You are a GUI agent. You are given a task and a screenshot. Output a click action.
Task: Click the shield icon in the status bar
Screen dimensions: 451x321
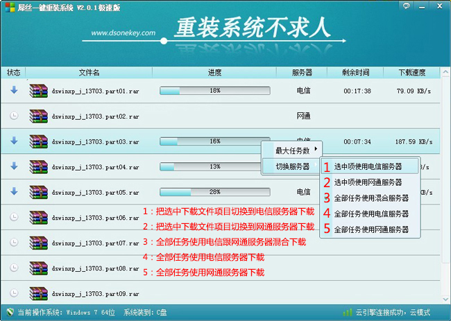[x=10, y=312]
